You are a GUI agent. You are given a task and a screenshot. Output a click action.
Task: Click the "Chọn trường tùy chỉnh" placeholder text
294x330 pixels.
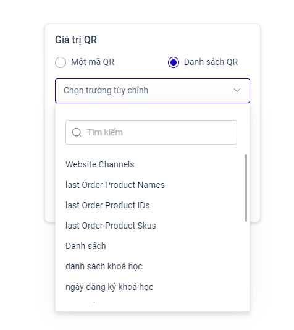(x=106, y=90)
